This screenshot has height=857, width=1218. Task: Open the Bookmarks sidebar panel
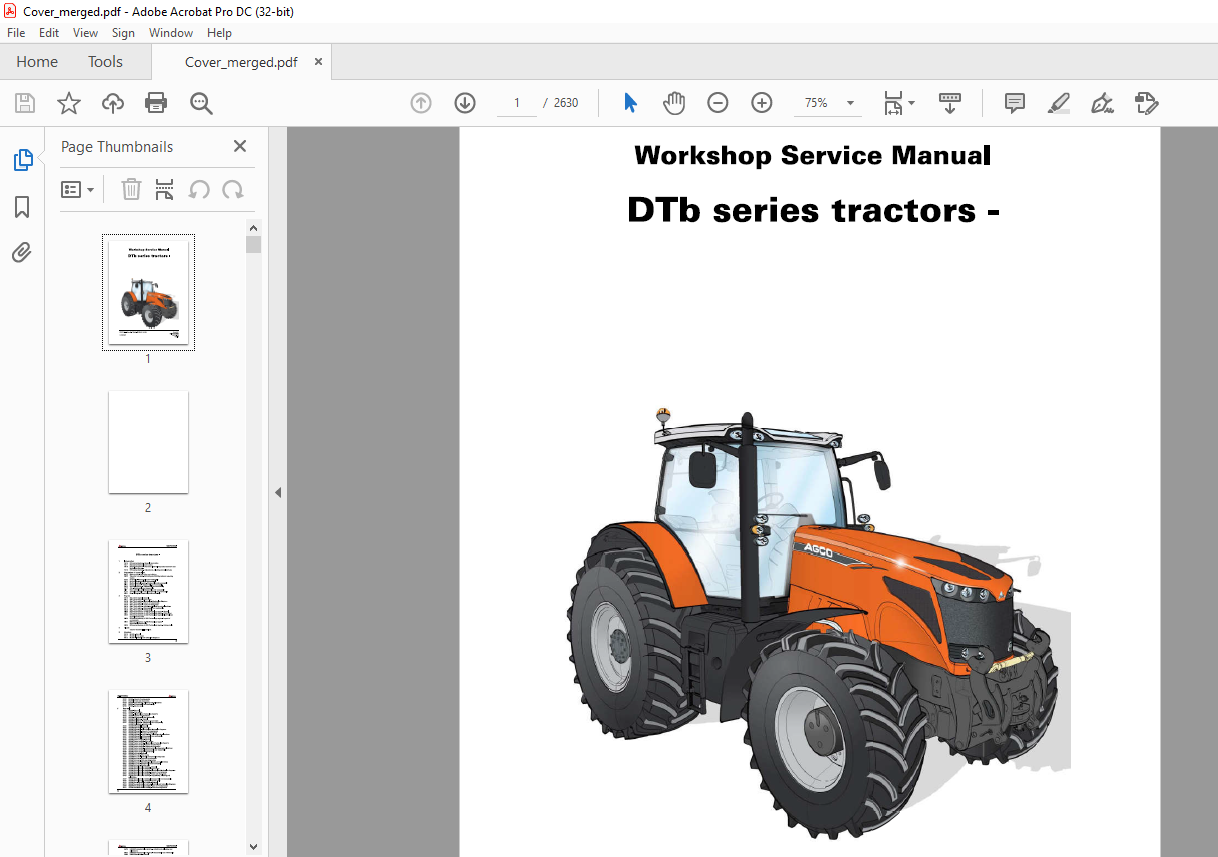(22, 207)
